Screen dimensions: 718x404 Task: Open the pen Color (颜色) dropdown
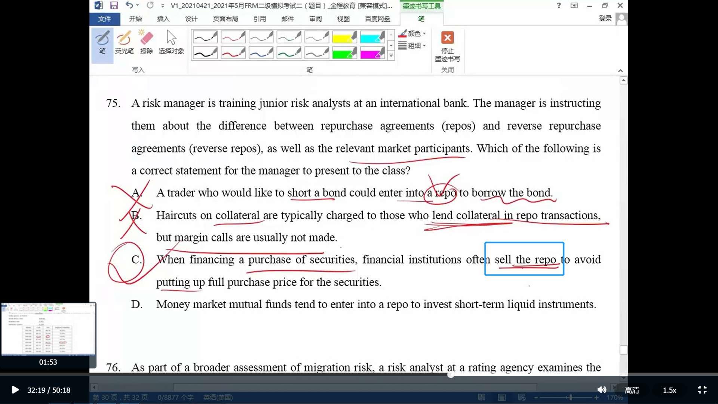[412, 34]
